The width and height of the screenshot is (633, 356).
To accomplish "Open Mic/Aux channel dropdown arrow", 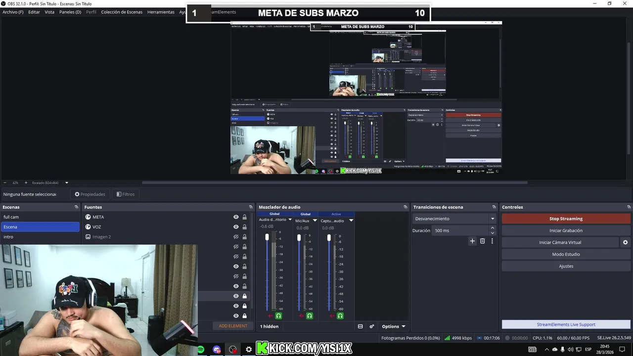I will 315,221.
